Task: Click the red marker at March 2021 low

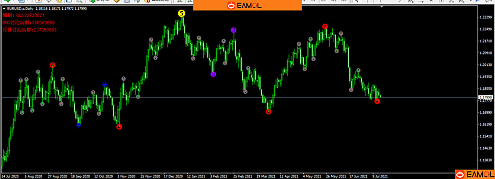Action: [268, 112]
